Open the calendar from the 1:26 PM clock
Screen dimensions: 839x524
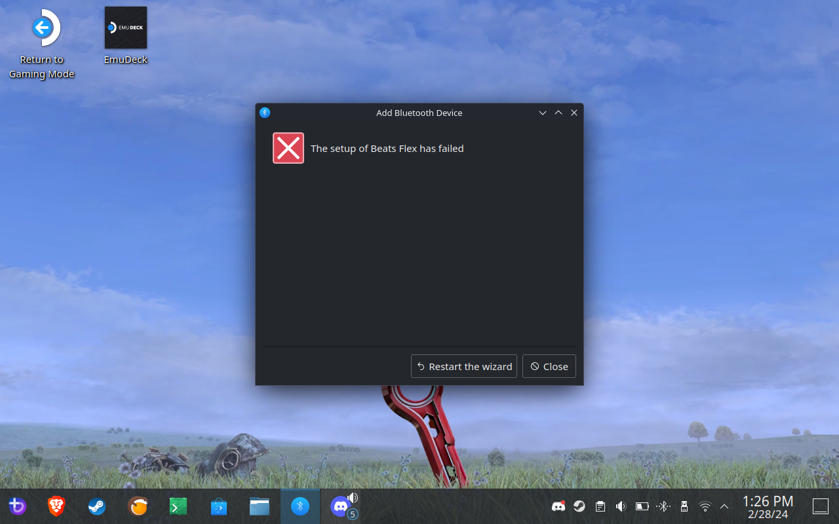(x=768, y=506)
